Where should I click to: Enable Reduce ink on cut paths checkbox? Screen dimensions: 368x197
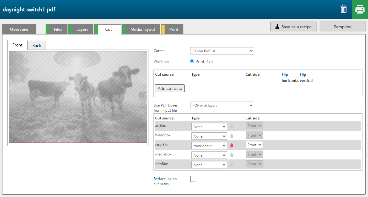point(193,179)
